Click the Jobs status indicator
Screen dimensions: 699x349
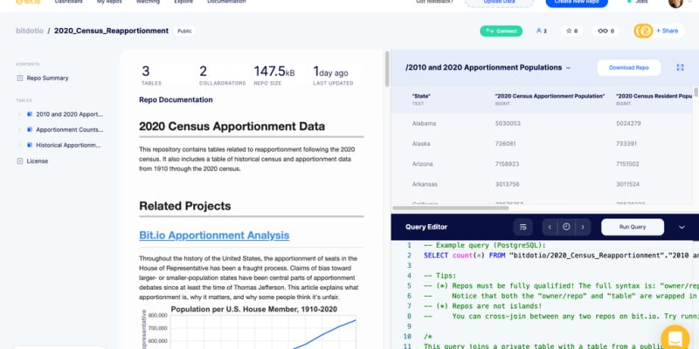pyautogui.click(x=638, y=2)
